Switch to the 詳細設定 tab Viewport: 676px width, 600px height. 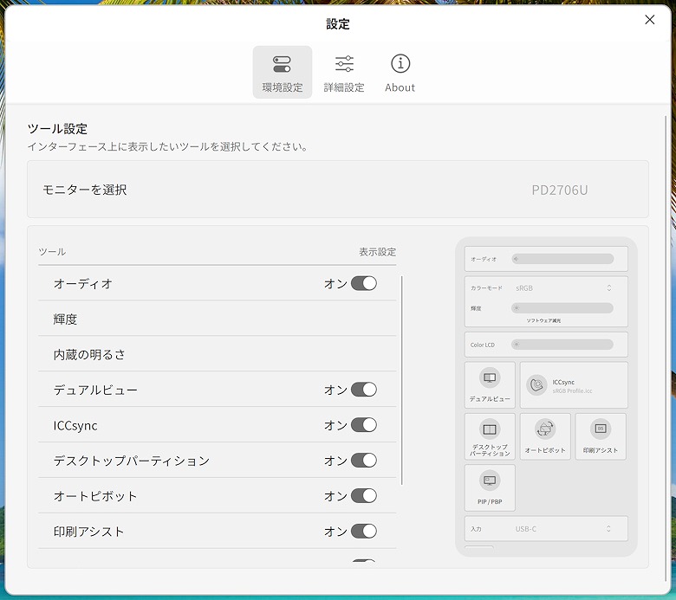point(344,72)
